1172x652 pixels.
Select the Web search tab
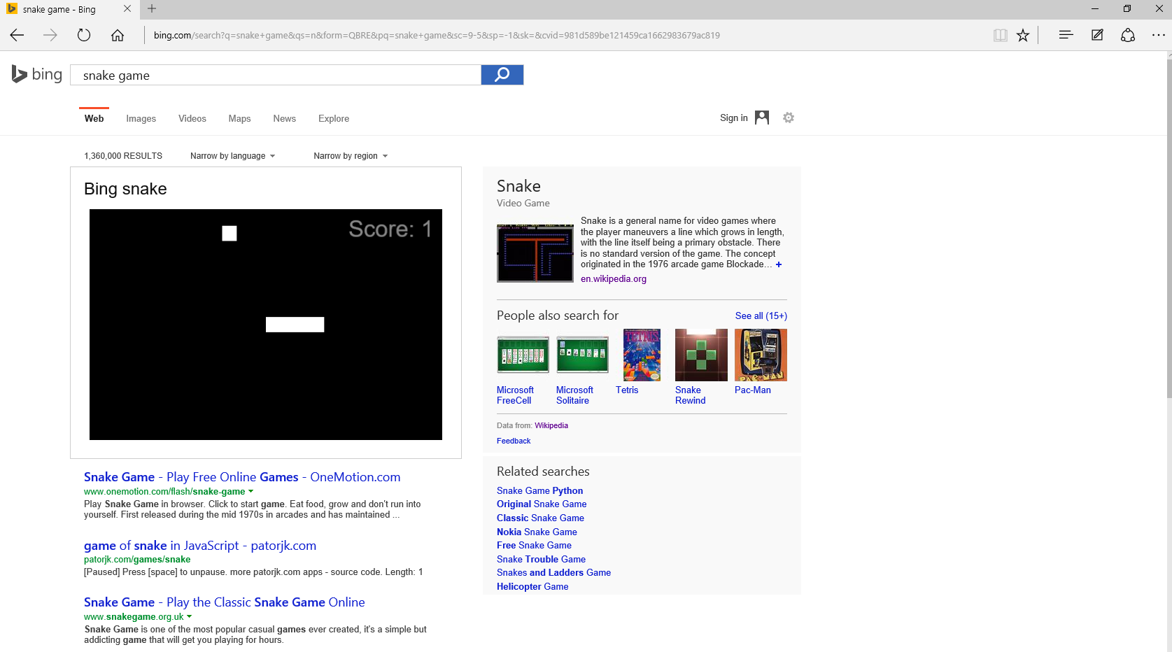[x=94, y=118]
